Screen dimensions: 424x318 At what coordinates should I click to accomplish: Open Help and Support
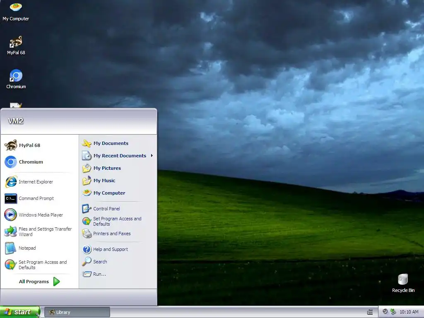118,249
